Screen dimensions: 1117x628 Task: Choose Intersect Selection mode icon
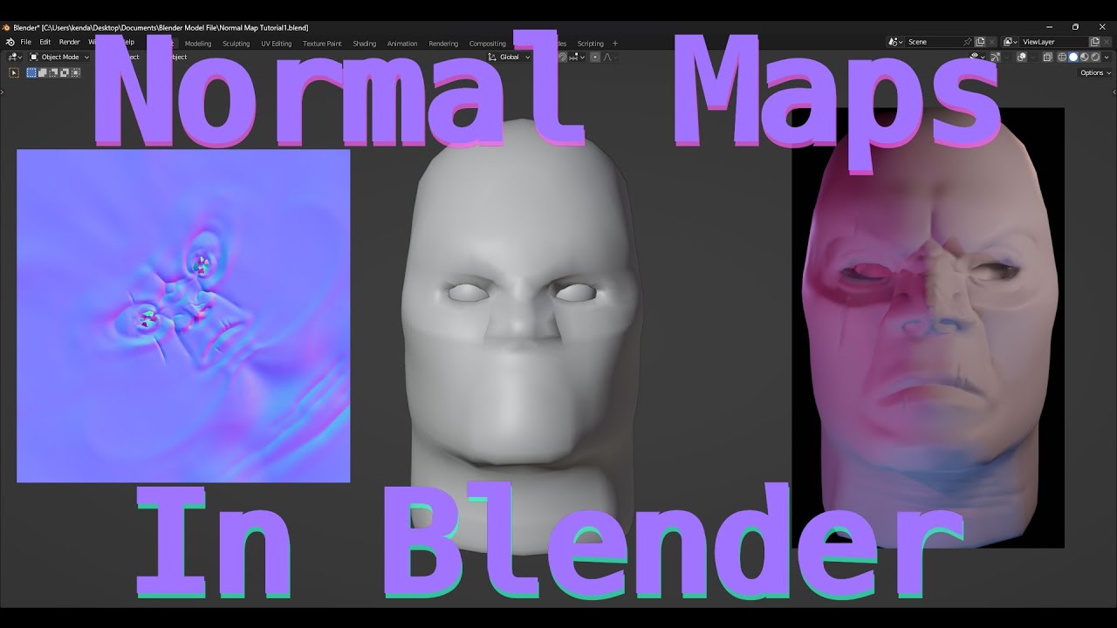click(x=76, y=72)
